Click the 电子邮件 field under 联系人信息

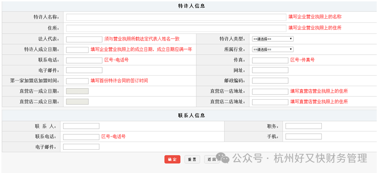tap(81, 147)
